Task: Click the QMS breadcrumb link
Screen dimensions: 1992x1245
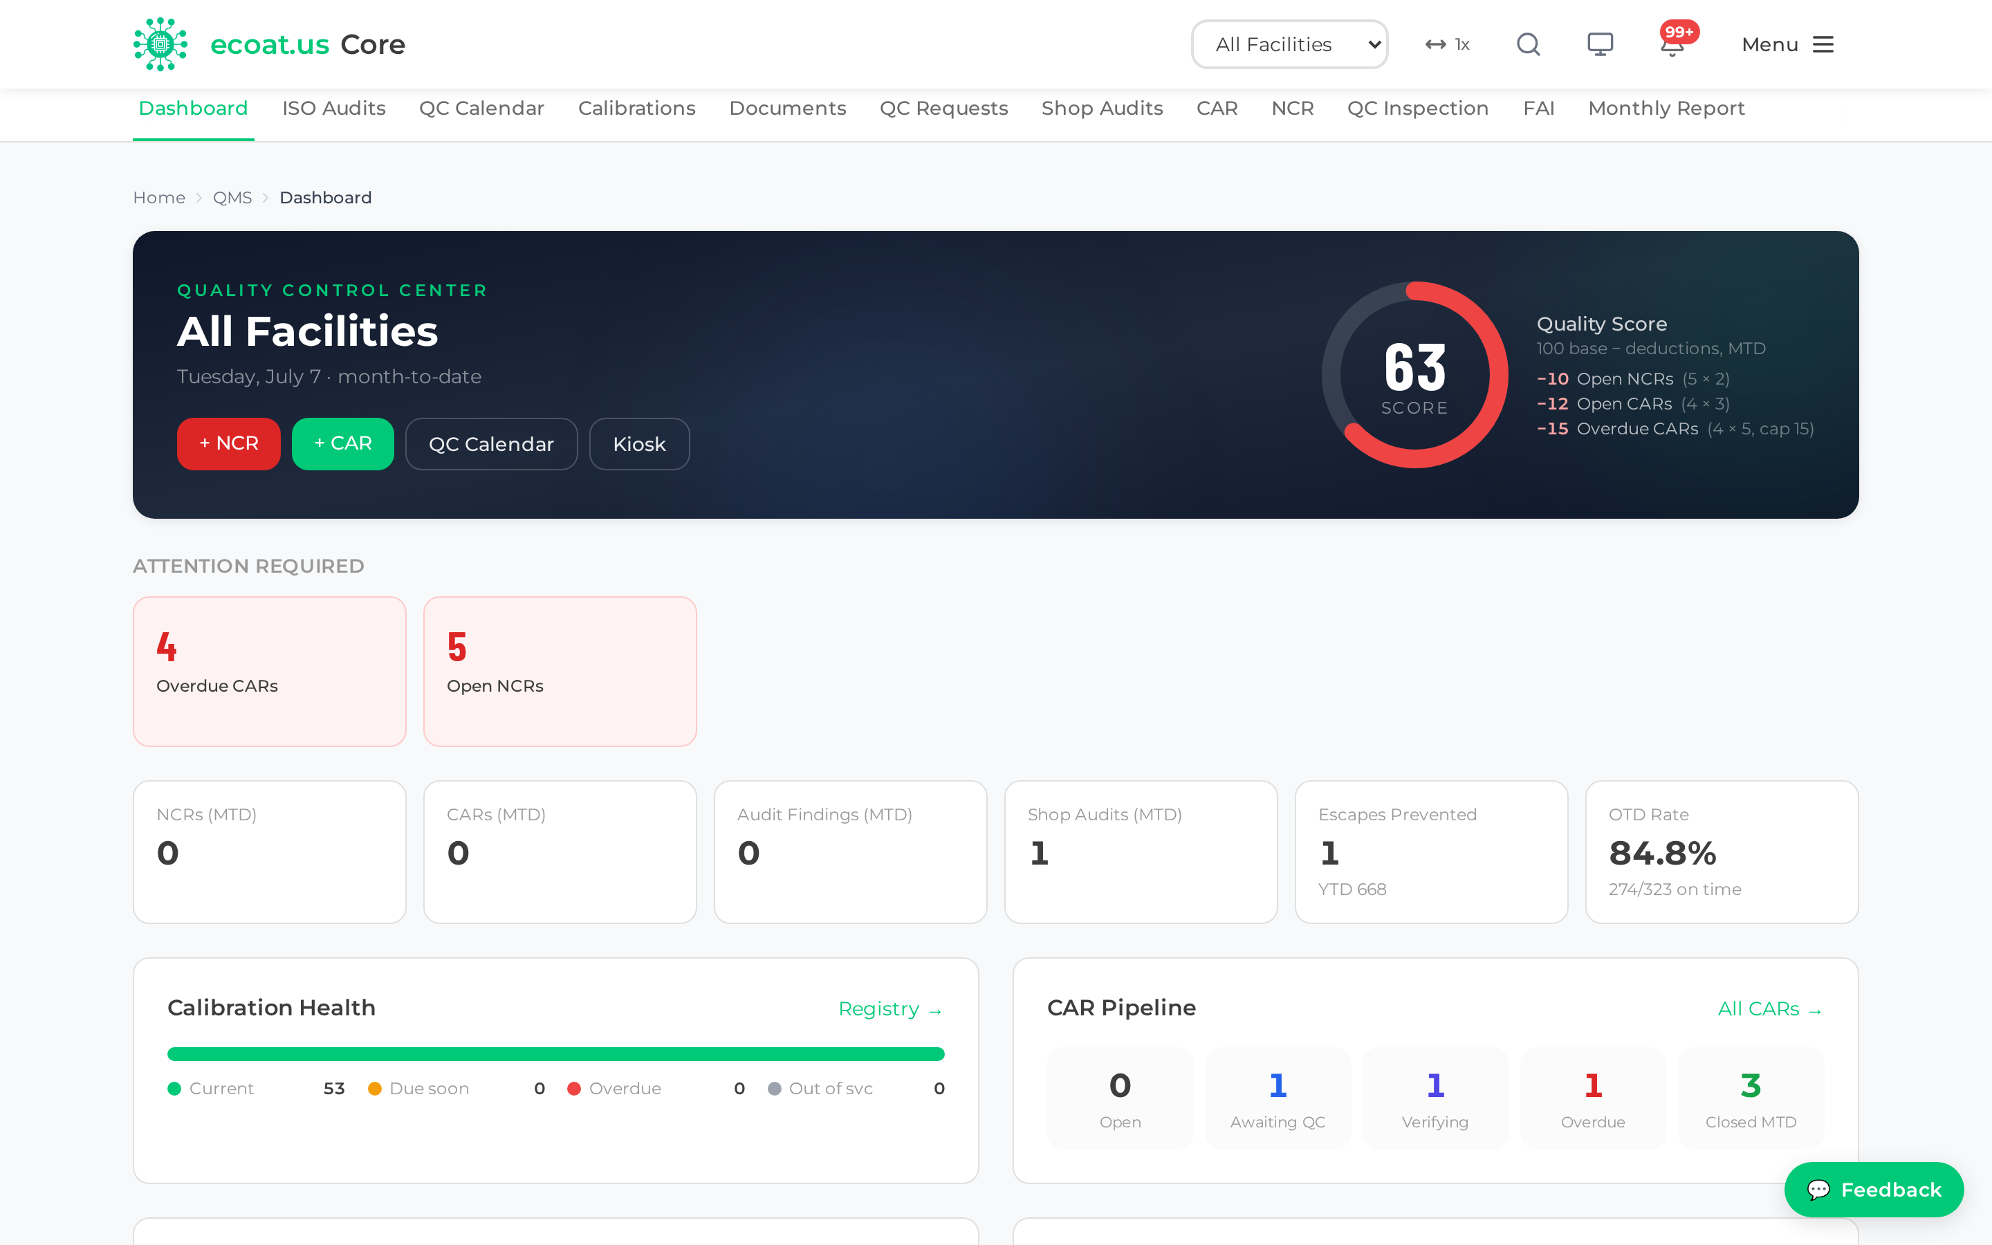Action: click(x=232, y=198)
